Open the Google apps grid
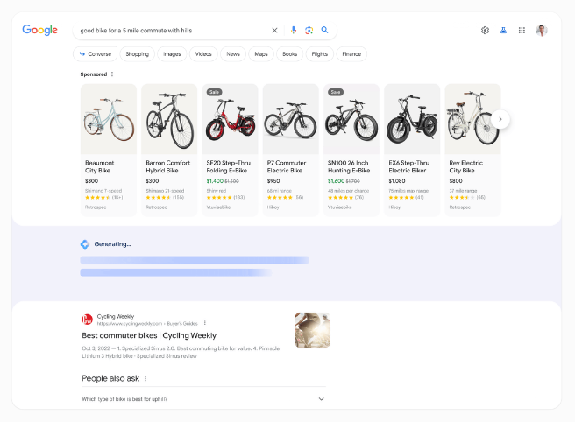 [522, 30]
